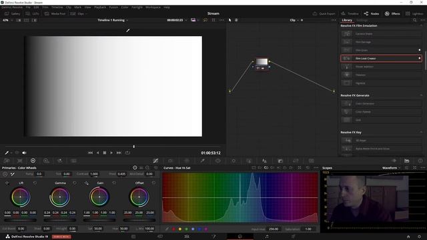Viewport: 427px width, 240px height.
Task: Reset the Gain color wheel
Action: point(114,183)
